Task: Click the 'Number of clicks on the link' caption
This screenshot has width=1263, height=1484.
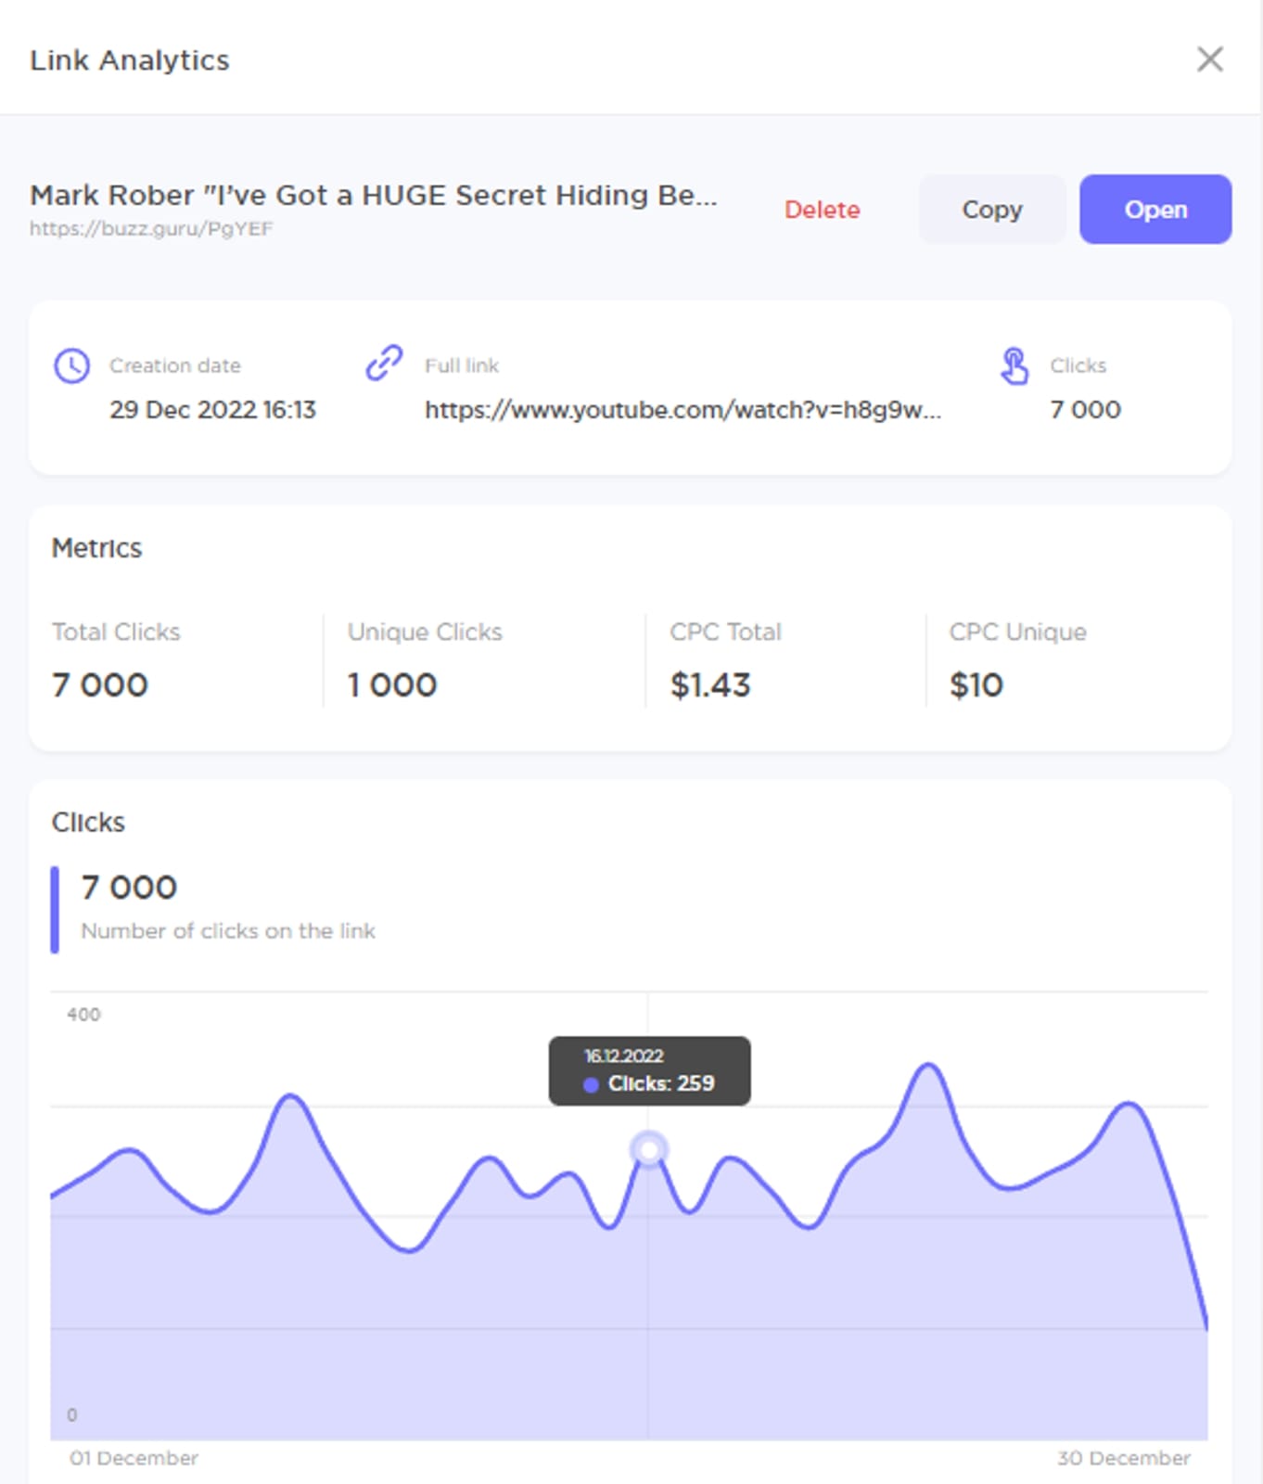Action: point(228,931)
